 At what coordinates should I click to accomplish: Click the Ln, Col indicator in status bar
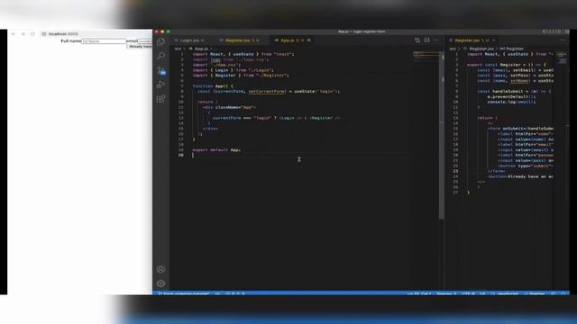pyautogui.click(x=418, y=293)
